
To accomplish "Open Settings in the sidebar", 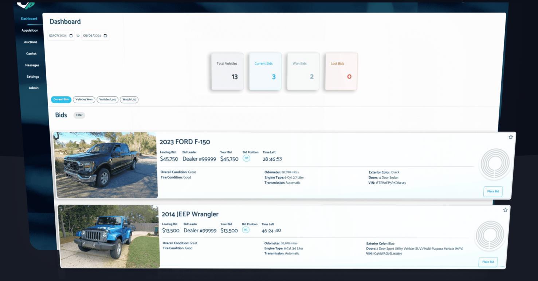I will click(33, 77).
